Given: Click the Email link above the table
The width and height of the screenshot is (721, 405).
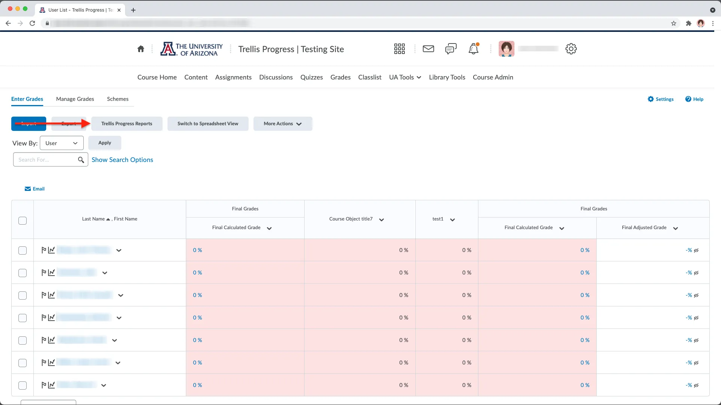Looking at the screenshot, I should 35,189.
